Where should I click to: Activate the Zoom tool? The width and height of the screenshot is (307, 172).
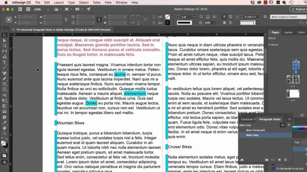click(x=4, y=133)
